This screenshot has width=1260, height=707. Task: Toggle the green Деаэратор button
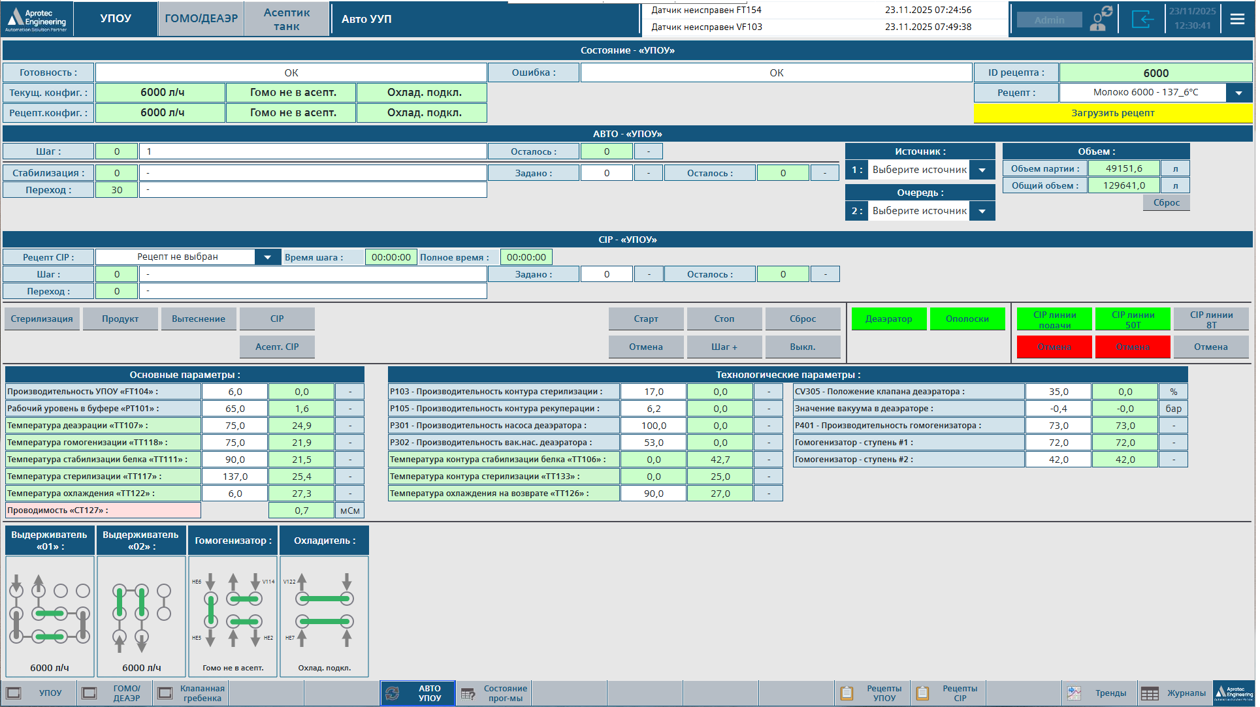(888, 319)
